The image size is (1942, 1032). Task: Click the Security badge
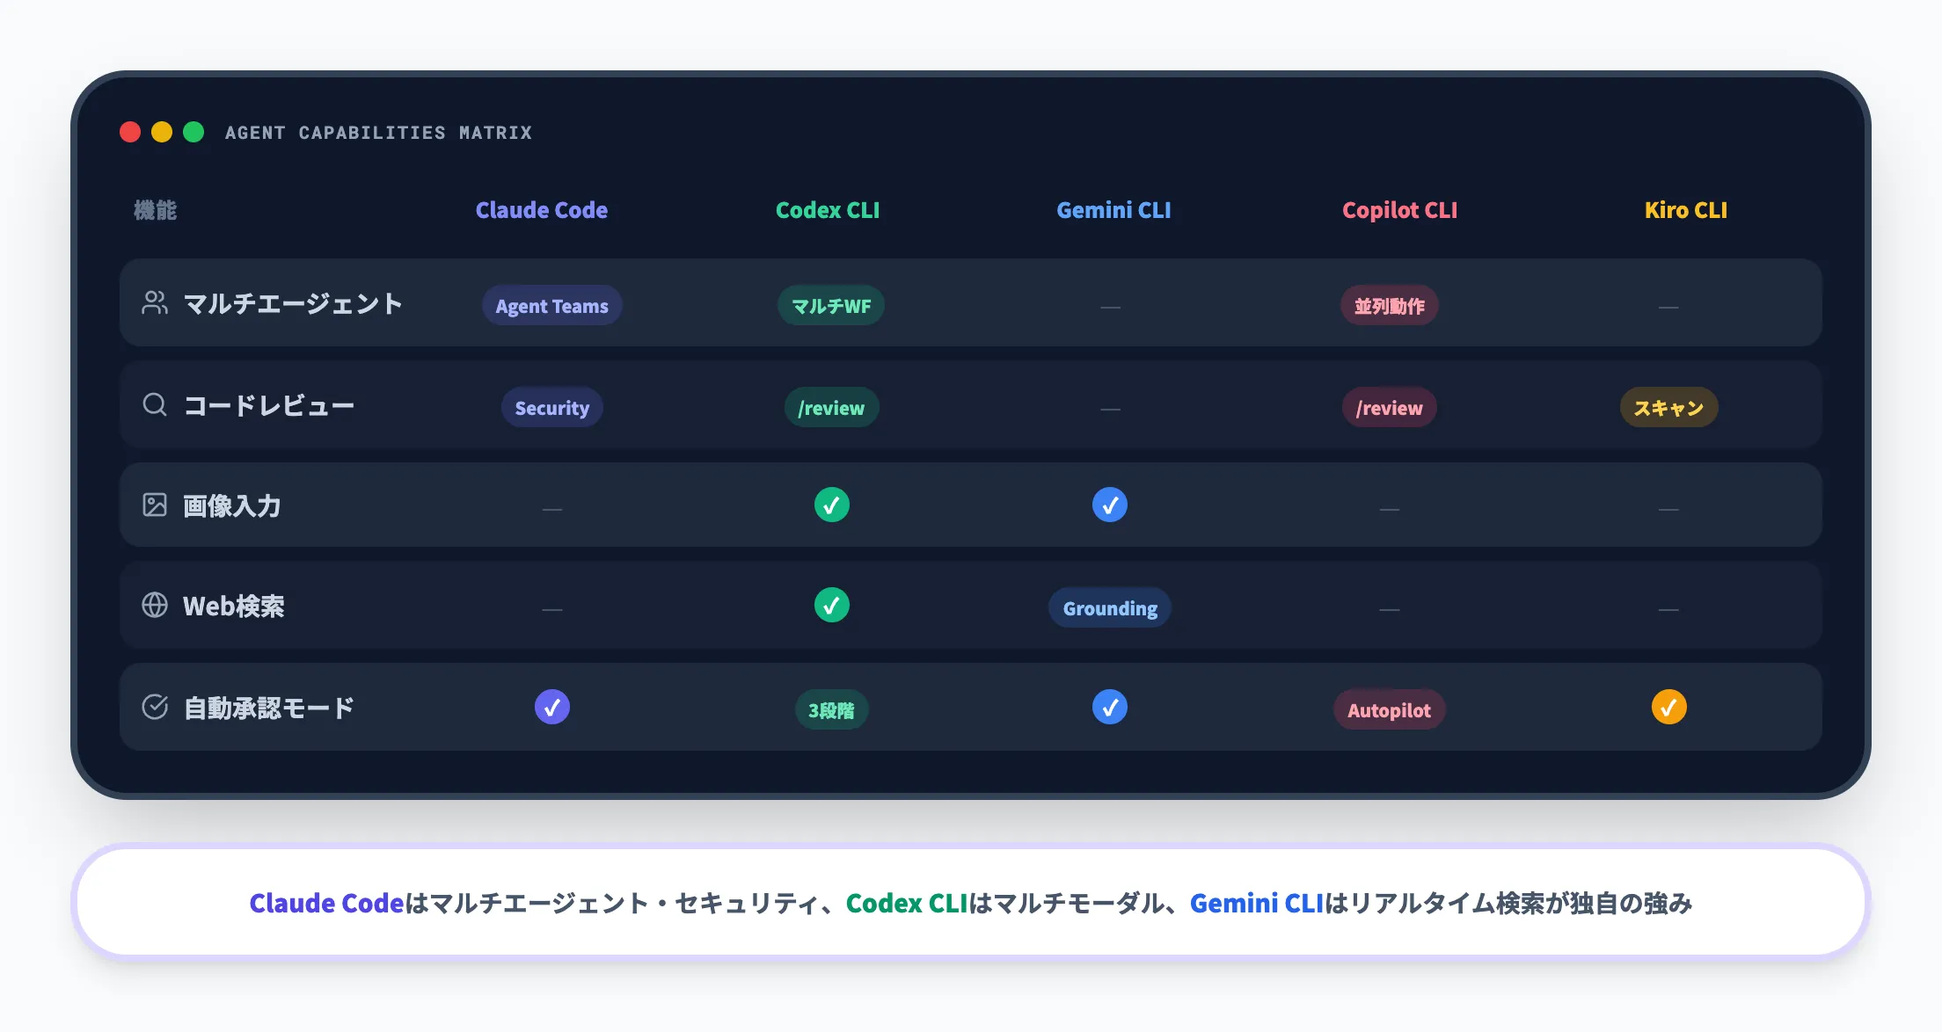pos(552,408)
